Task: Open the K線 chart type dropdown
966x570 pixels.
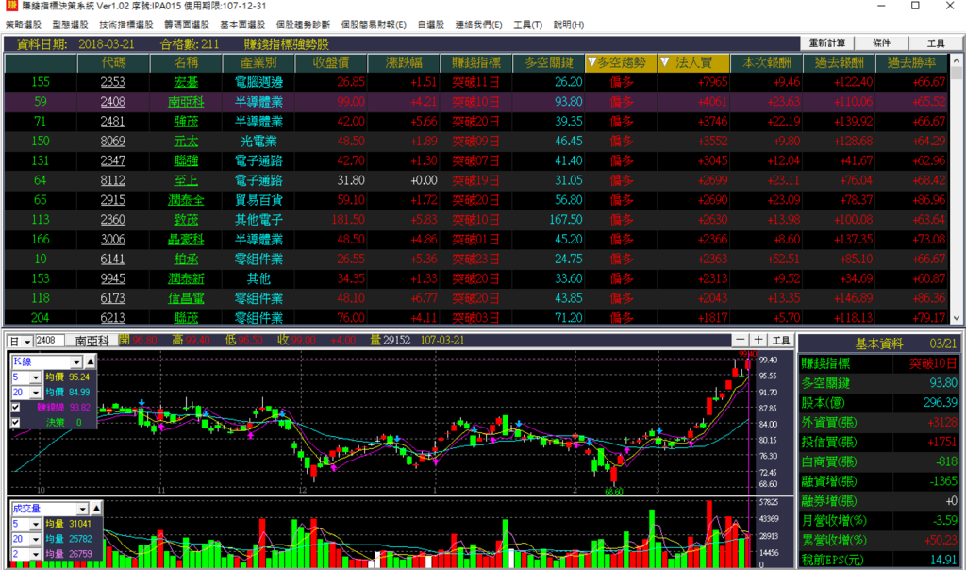Action: (76, 361)
